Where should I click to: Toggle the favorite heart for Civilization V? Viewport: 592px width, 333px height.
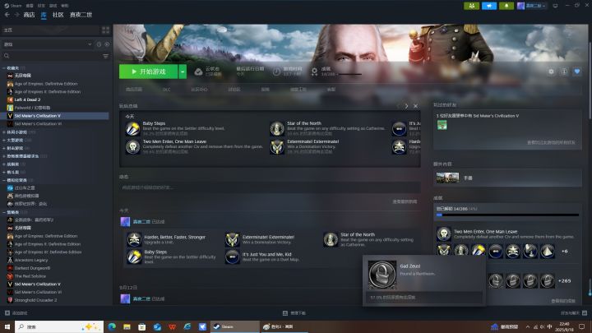click(577, 72)
